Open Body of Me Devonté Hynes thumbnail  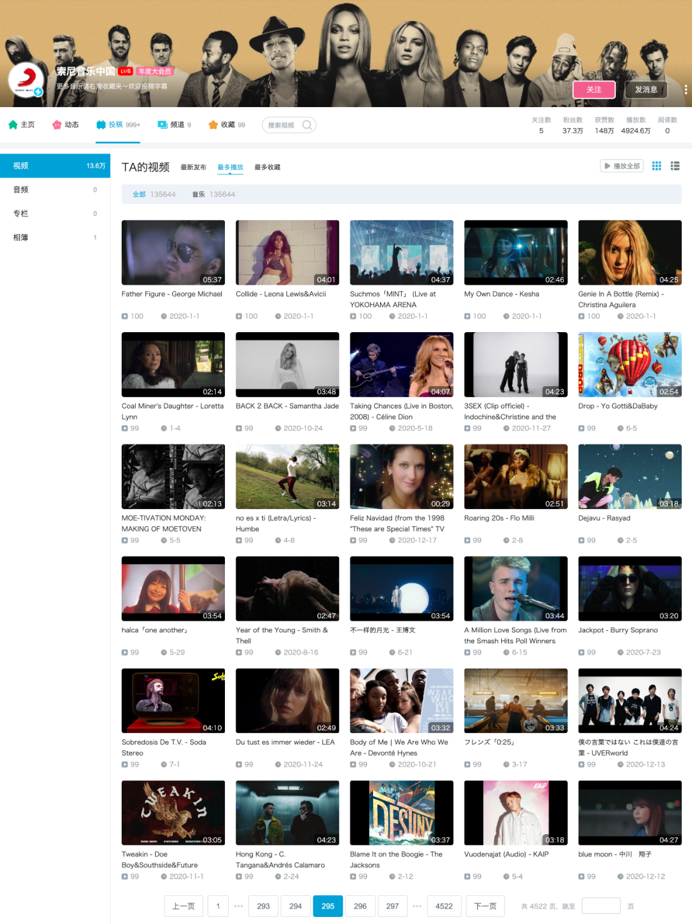[x=402, y=701]
